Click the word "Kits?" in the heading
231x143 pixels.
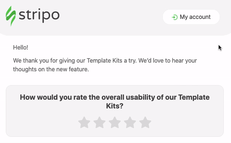pyautogui.click(x=115, y=106)
